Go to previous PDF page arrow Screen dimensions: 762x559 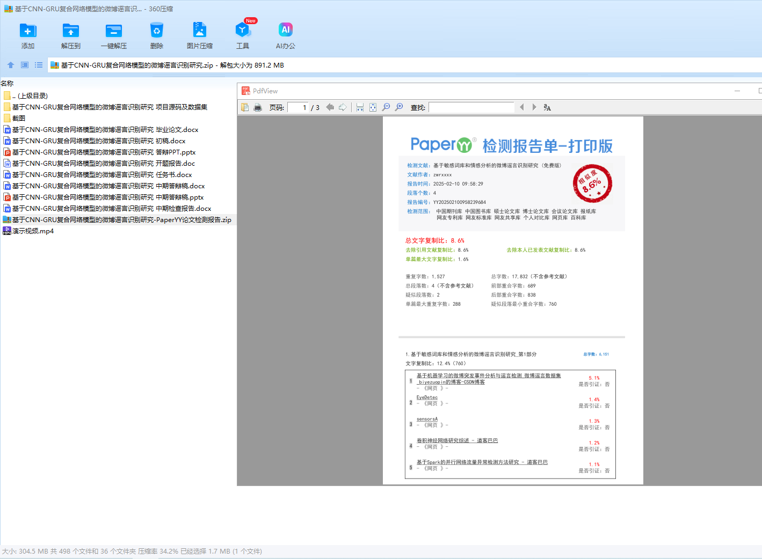pyautogui.click(x=330, y=107)
